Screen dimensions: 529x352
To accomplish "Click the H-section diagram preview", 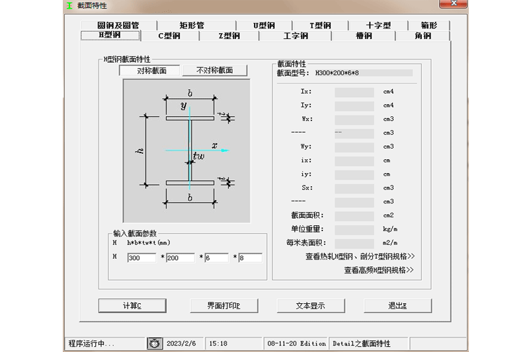I will tap(186, 151).
